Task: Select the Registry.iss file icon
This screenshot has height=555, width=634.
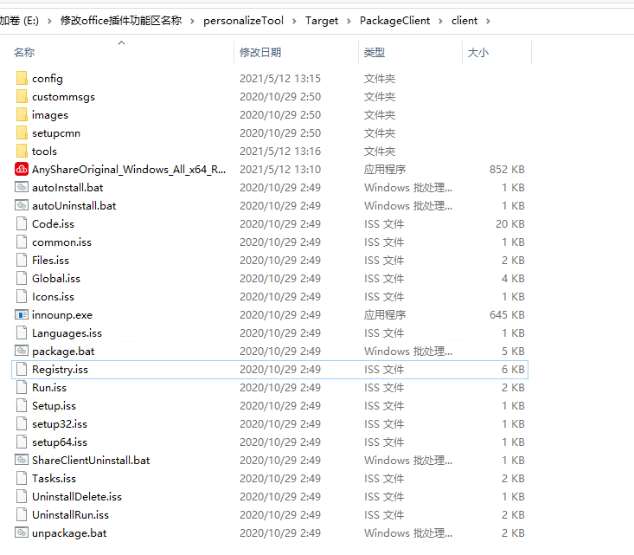Action: (22, 369)
